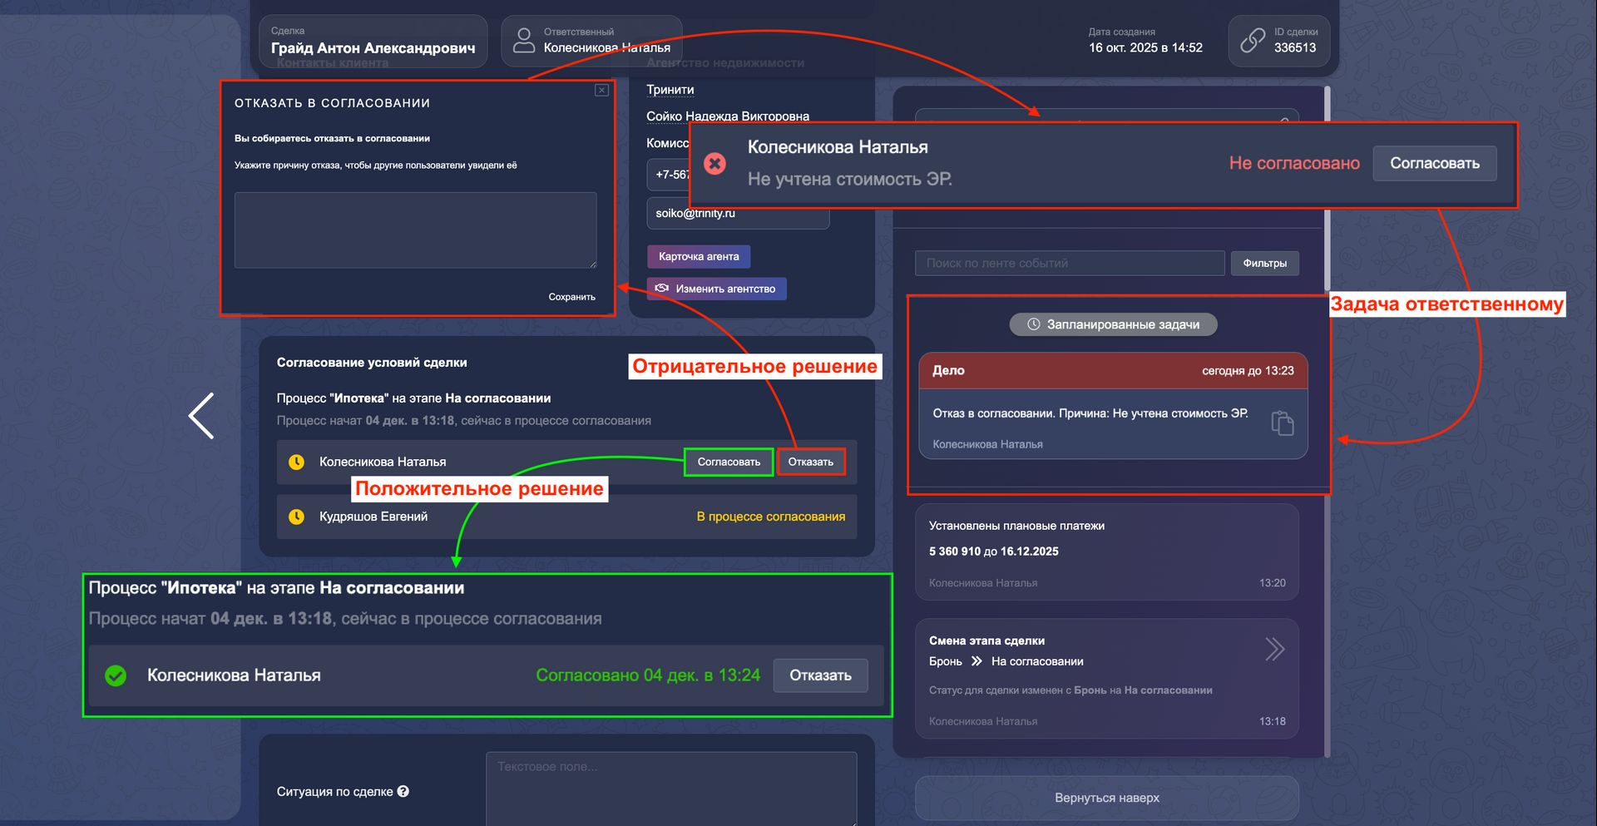Focus the Поиск по ленте событий search field
Image resolution: width=1597 pixels, height=826 pixels.
point(1070,263)
